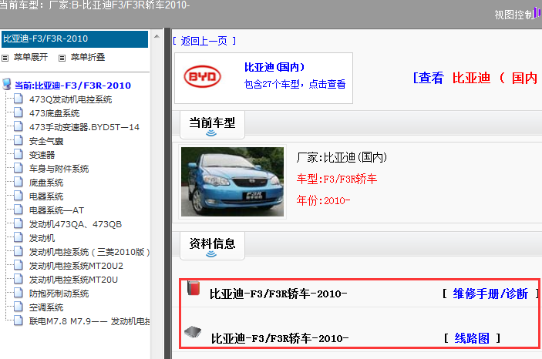The image size is (542, 359).
Task: Open 473手动变速器.BYD5T—14 tree entry
Action: pyautogui.click(x=84, y=127)
